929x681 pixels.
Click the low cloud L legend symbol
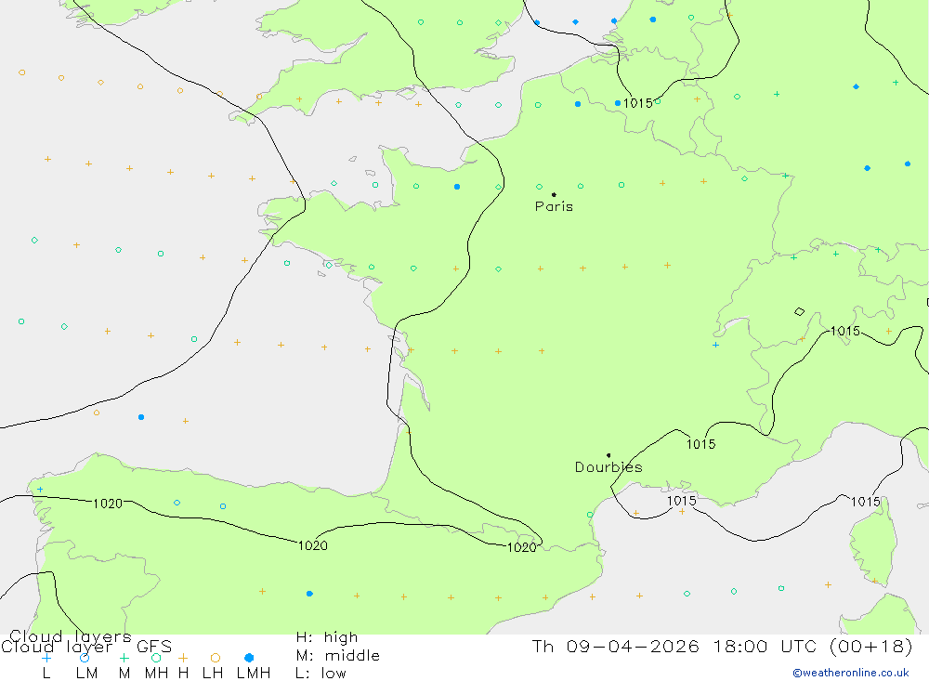[x=46, y=658]
